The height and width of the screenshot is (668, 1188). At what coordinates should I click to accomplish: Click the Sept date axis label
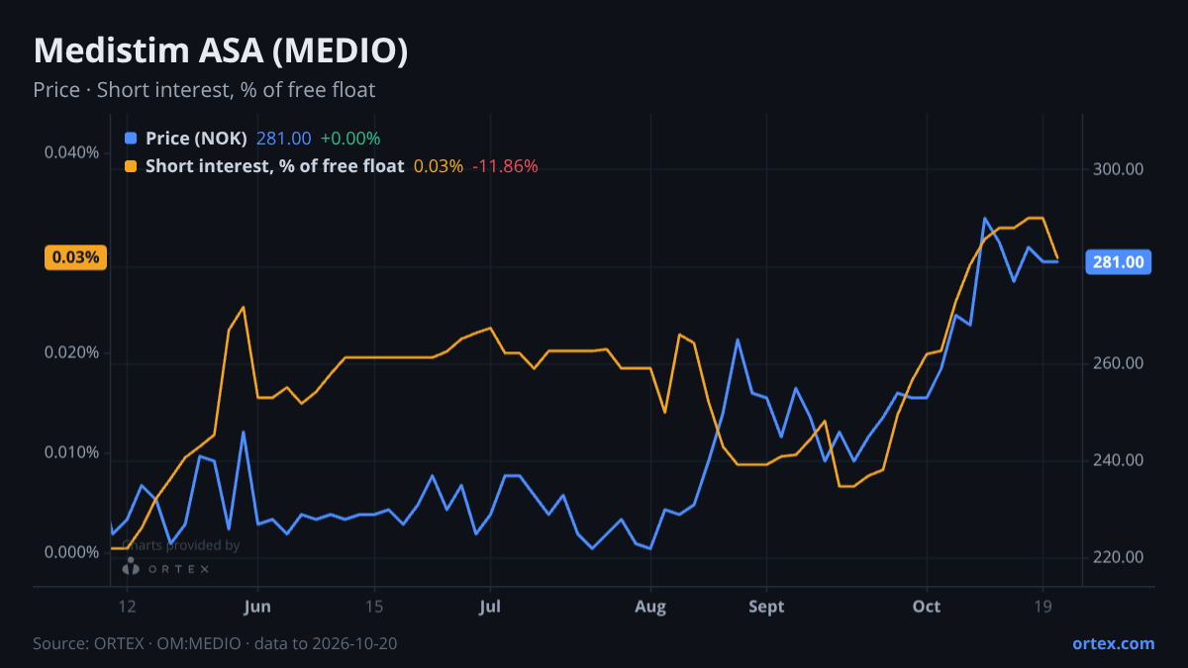767,606
